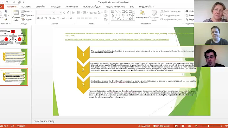Click the zoom slider handle
This screenshot has width=228, height=128.
pyautogui.click(x=208, y=126)
